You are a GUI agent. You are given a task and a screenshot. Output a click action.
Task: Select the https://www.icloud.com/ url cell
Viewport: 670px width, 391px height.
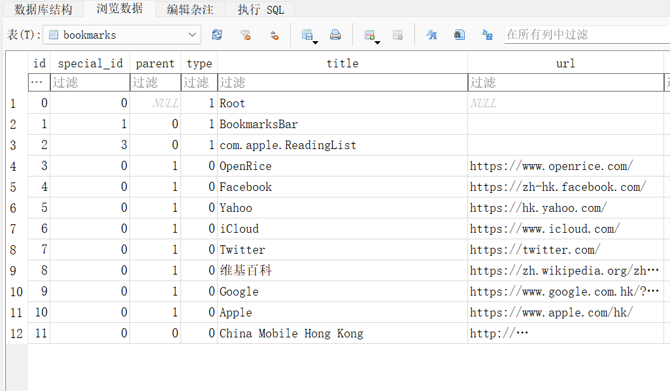coord(565,229)
